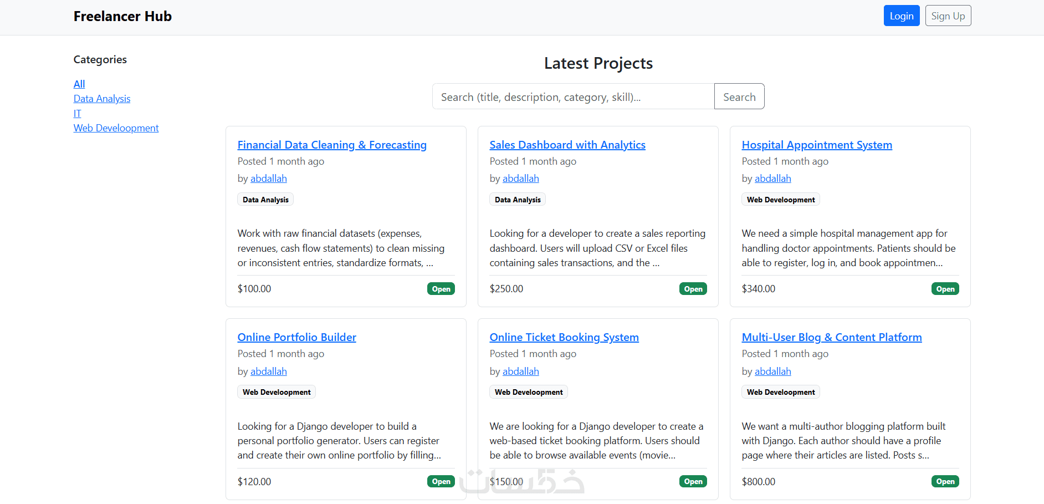Click Data Analysis tag on Financial Data card
This screenshot has height=504, width=1044.
click(265, 200)
